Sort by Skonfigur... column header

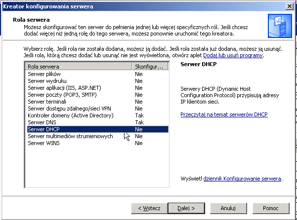coord(150,67)
